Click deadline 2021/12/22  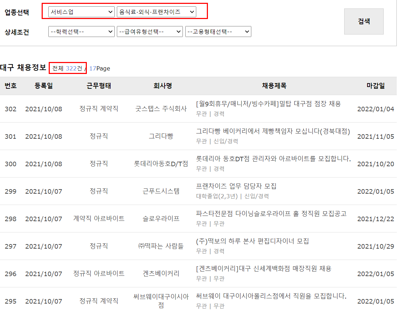(x=376, y=219)
